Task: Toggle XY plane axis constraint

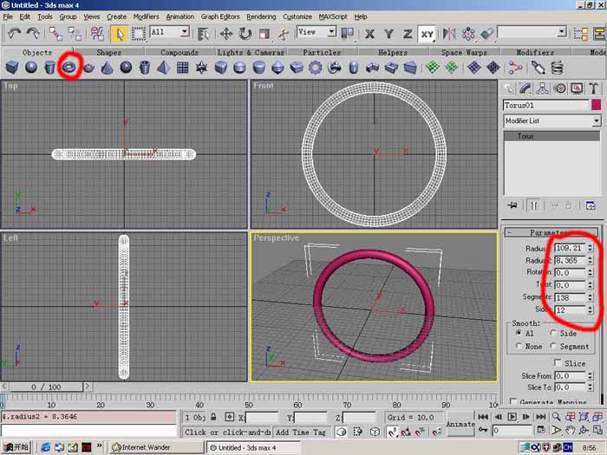Action: [x=427, y=35]
